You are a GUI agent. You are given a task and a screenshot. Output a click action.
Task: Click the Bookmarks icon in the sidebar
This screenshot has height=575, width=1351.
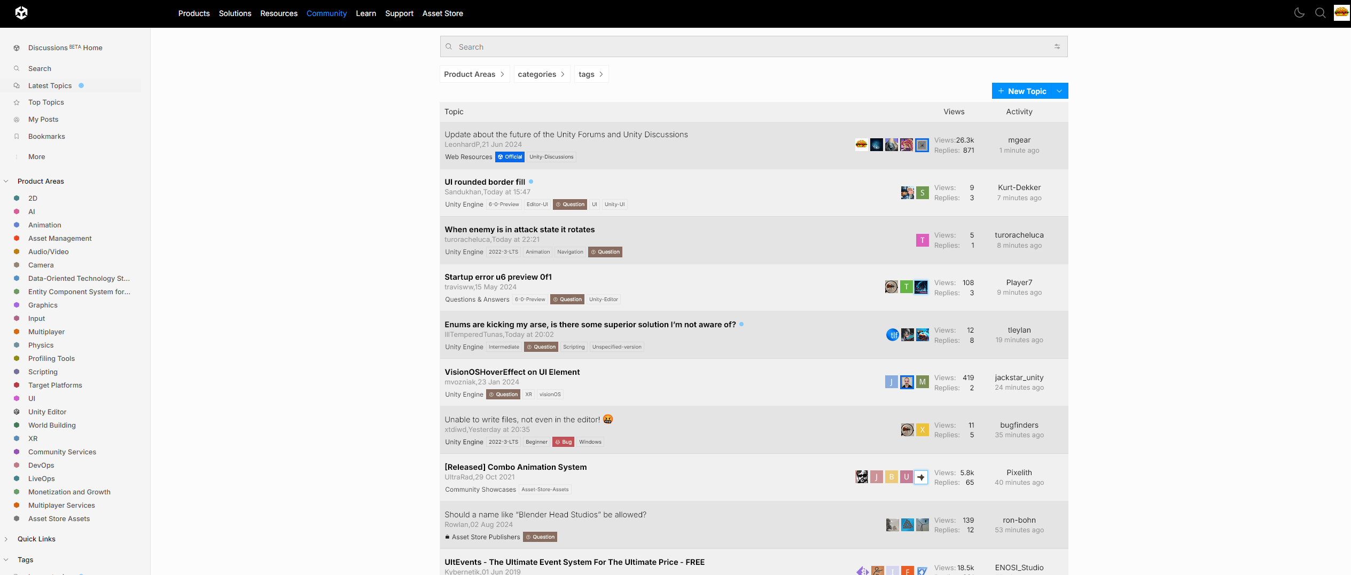17,137
